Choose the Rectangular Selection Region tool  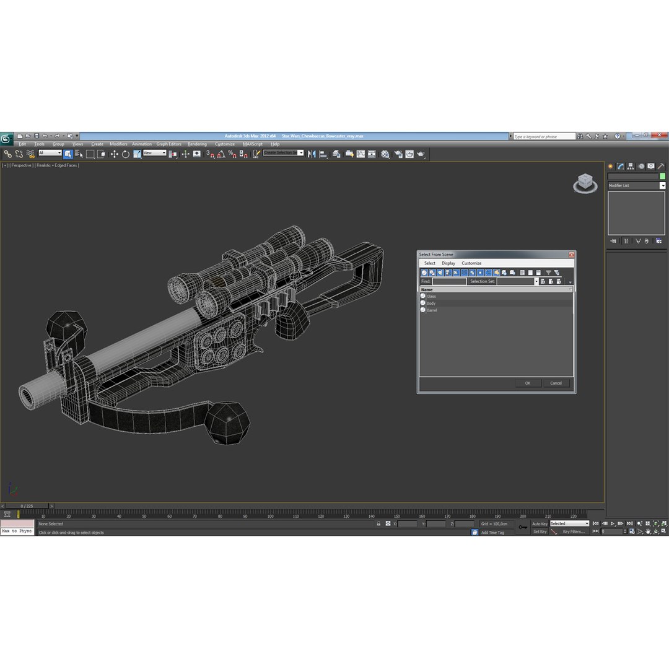pyautogui.click(x=90, y=154)
